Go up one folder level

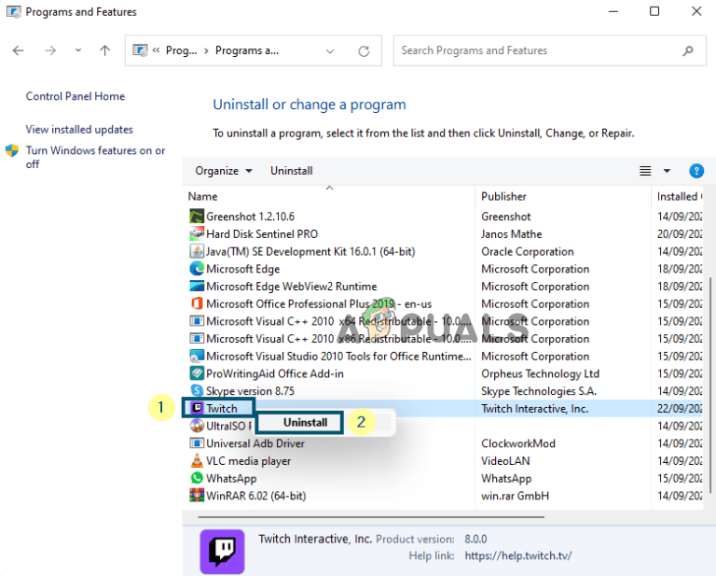(105, 50)
